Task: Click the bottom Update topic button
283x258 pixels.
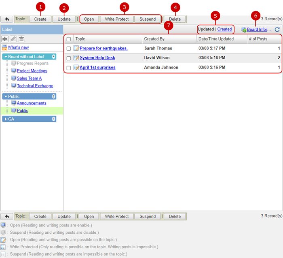Action: click(x=64, y=216)
